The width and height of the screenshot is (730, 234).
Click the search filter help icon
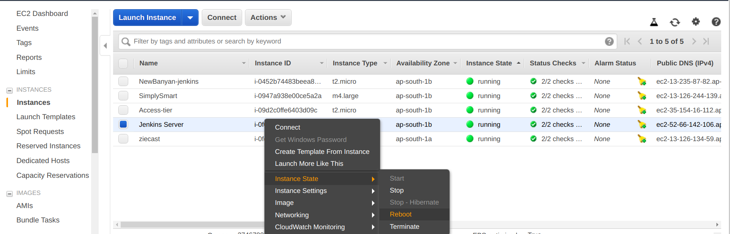tap(609, 41)
